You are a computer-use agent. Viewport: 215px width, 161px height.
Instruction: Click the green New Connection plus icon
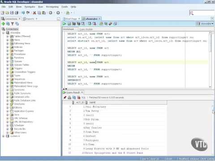click(3, 24)
